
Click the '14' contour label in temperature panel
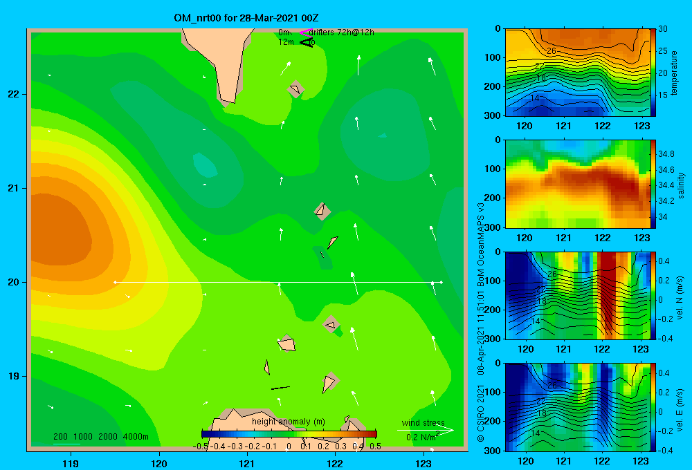[535, 98]
